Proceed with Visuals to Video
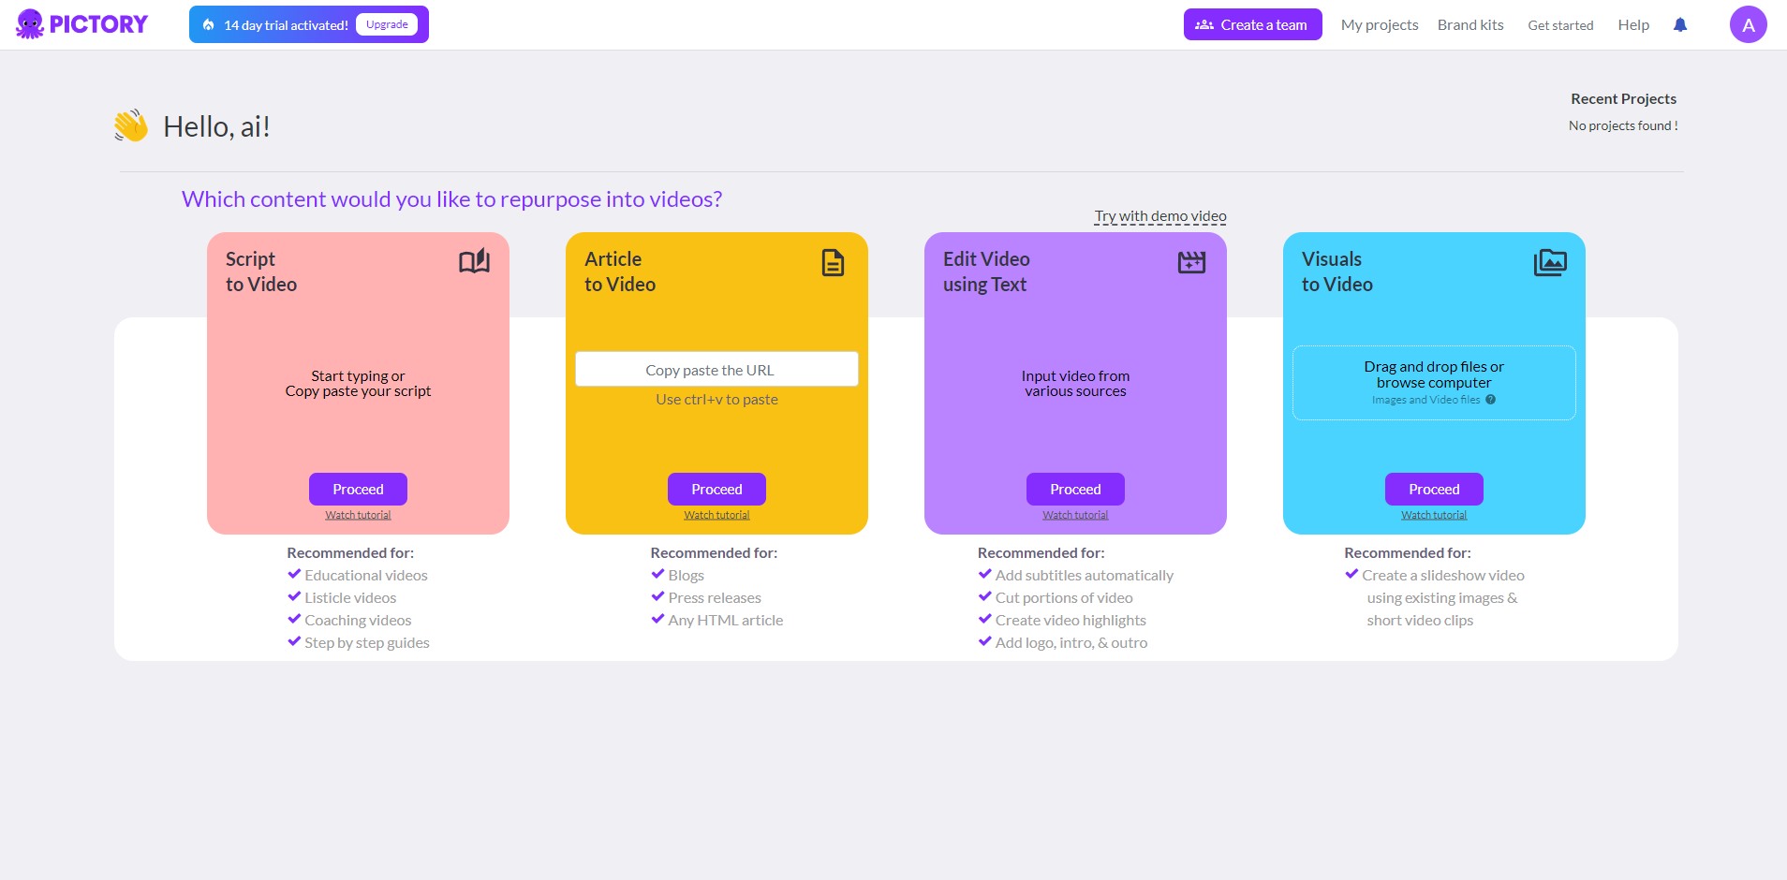The height and width of the screenshot is (880, 1787). [x=1434, y=489]
